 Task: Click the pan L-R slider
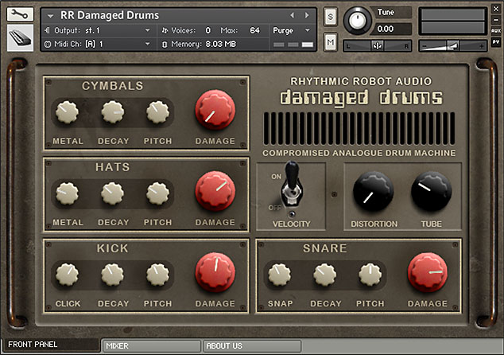pyautogui.click(x=378, y=46)
